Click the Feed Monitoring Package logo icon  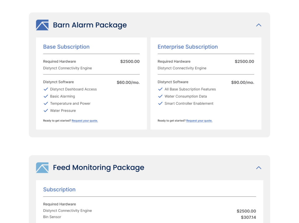(42, 168)
